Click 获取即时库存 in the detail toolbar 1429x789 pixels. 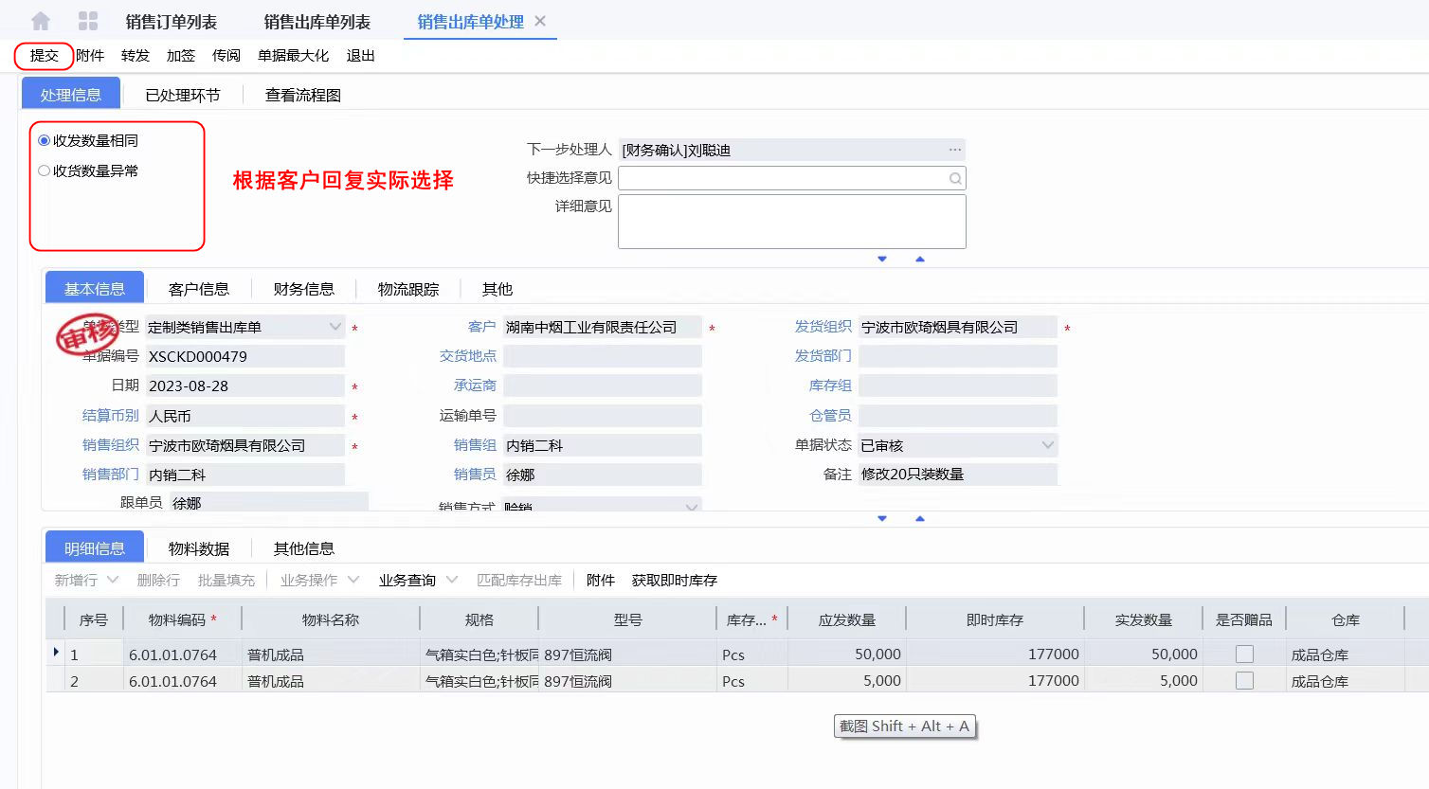[674, 580]
